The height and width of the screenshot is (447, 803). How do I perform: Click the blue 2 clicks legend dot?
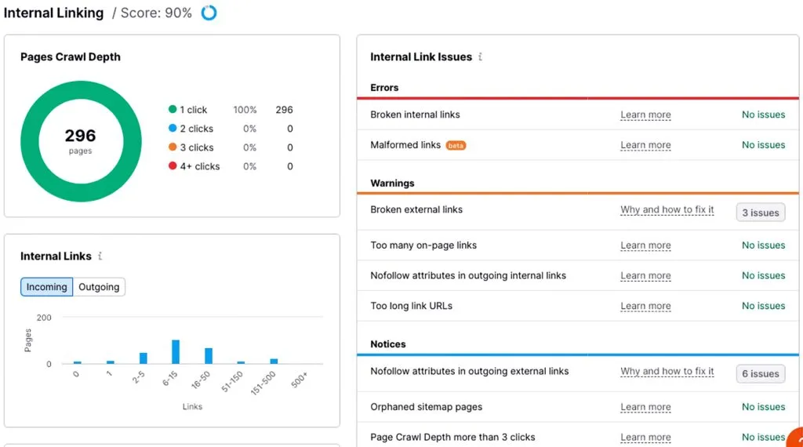pyautogui.click(x=173, y=128)
